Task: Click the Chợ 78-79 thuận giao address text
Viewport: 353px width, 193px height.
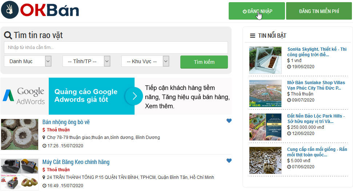Action: pyautogui.click(x=103, y=137)
